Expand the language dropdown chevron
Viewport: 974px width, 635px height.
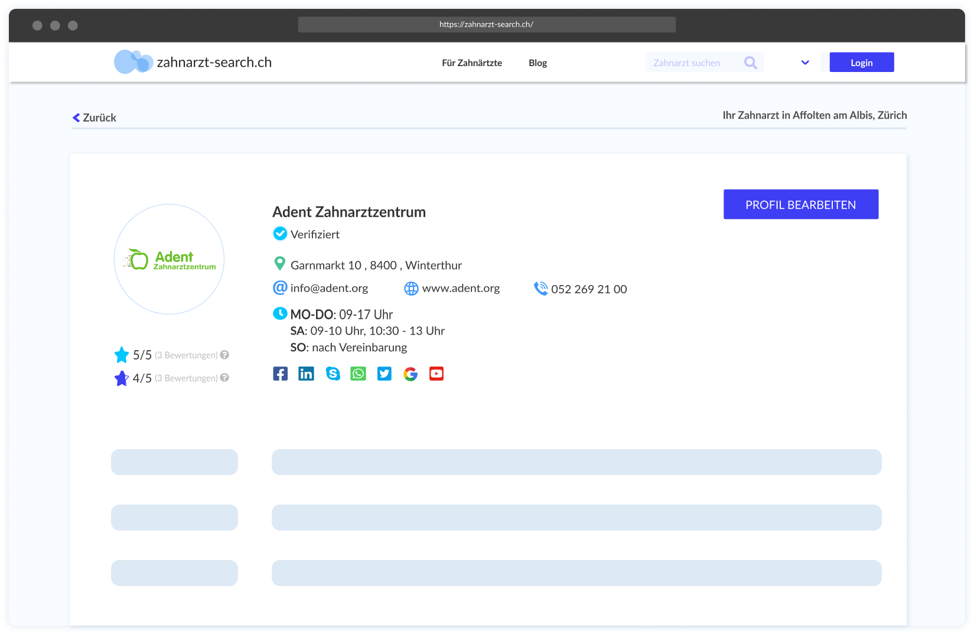[805, 63]
